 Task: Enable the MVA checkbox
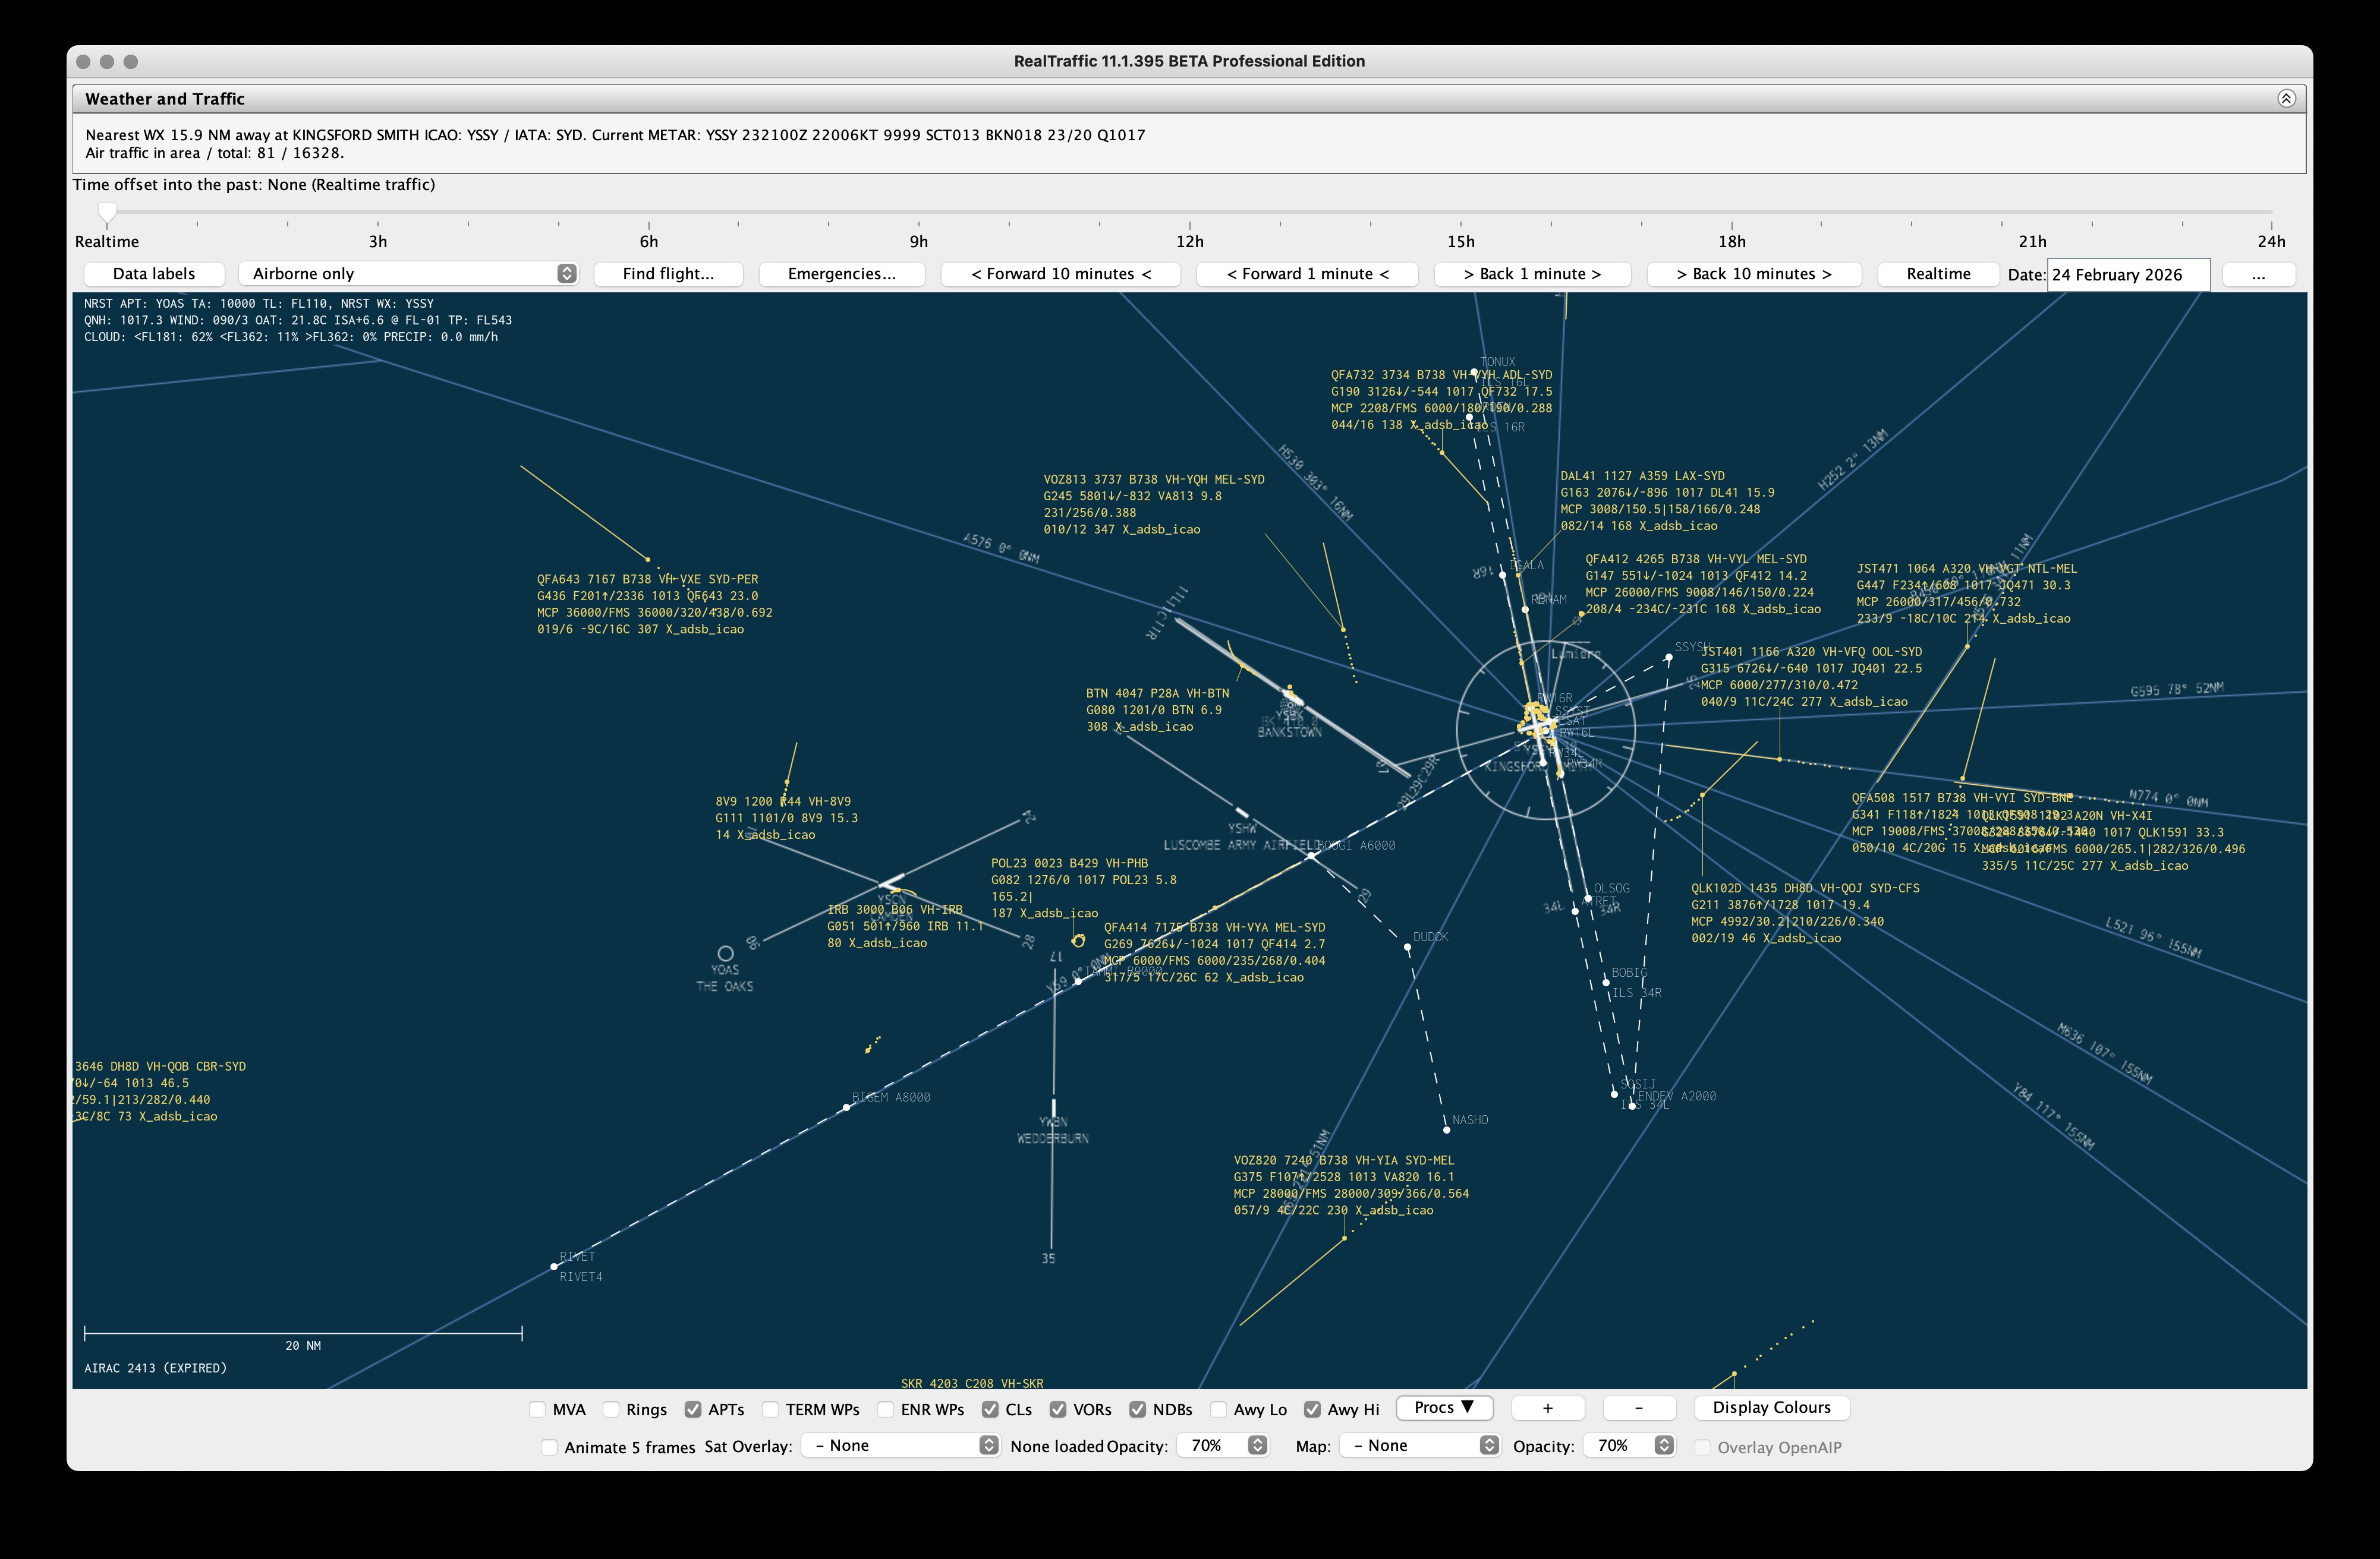(538, 1409)
